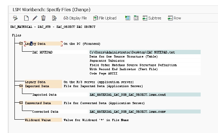Click 'On the R/3 server (application server)'

99,82
